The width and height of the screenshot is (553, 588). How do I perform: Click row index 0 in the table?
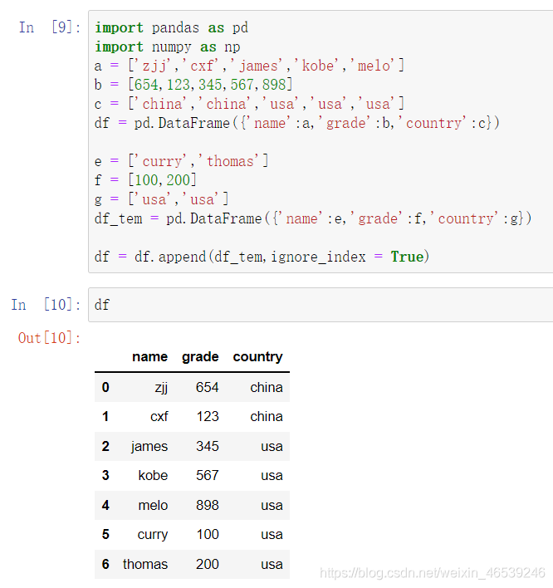(x=105, y=387)
